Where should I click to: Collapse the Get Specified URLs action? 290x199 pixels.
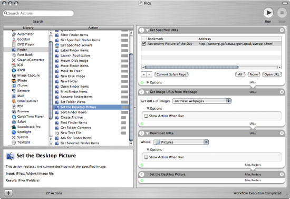147,30
